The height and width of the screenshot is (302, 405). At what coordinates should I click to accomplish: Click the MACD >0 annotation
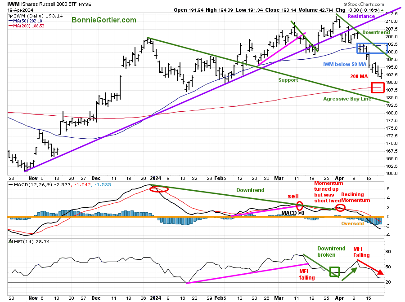(x=293, y=213)
